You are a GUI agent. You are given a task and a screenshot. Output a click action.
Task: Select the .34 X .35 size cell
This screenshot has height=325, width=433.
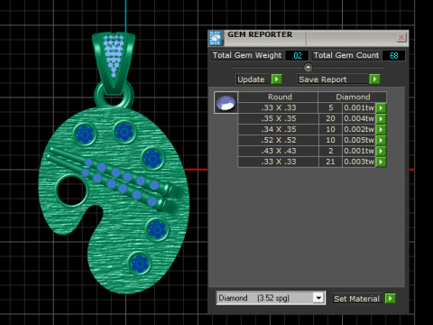(278, 129)
